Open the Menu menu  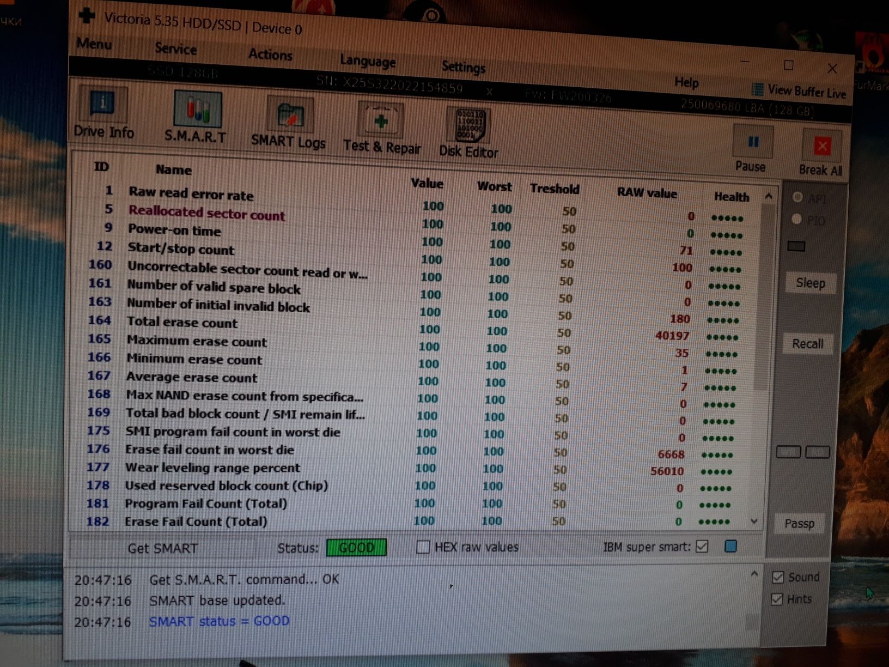coord(94,43)
